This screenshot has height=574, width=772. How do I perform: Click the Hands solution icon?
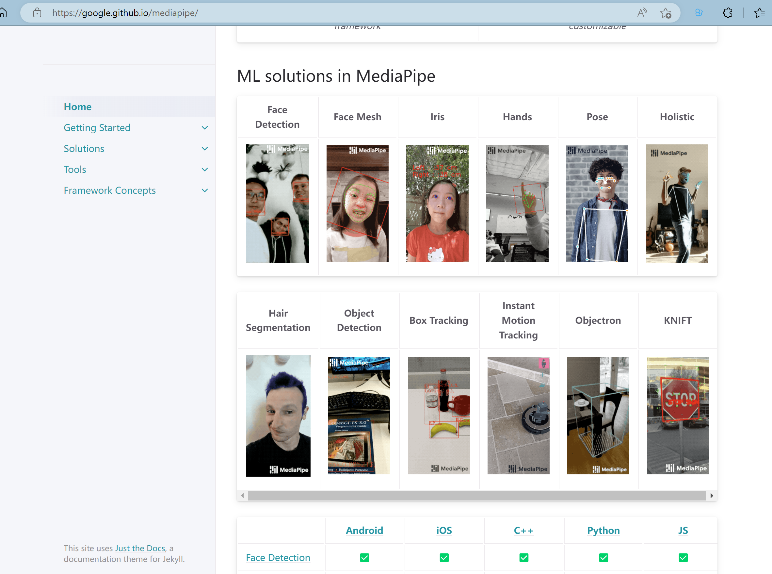517,203
